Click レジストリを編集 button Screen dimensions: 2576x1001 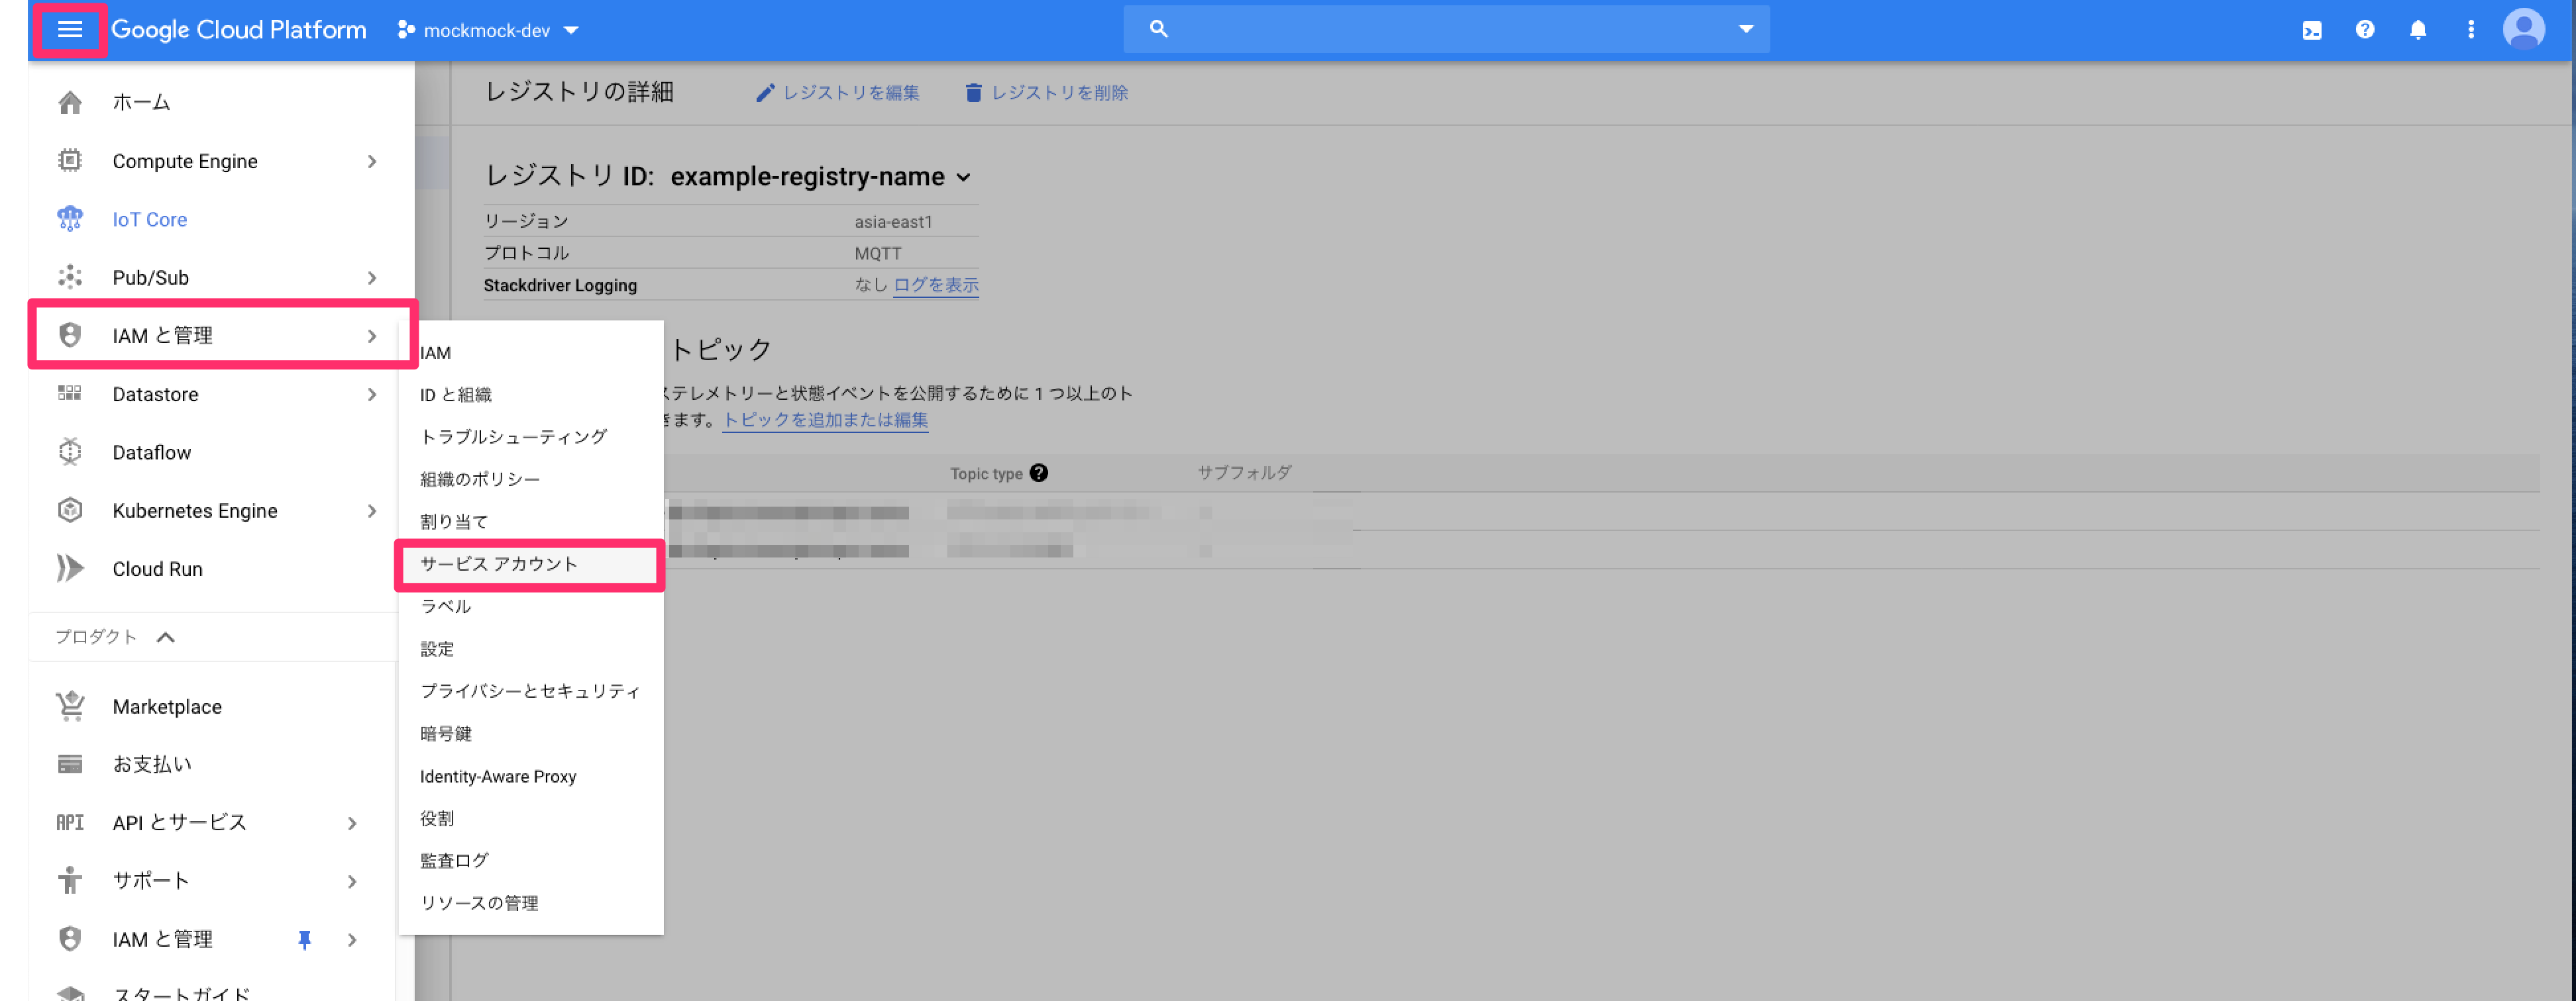point(837,92)
